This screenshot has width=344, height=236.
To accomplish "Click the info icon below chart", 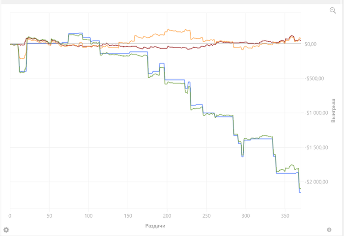I will coord(329,230).
